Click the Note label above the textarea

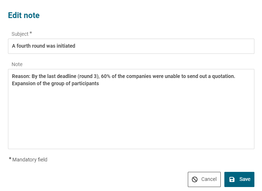click(17, 64)
